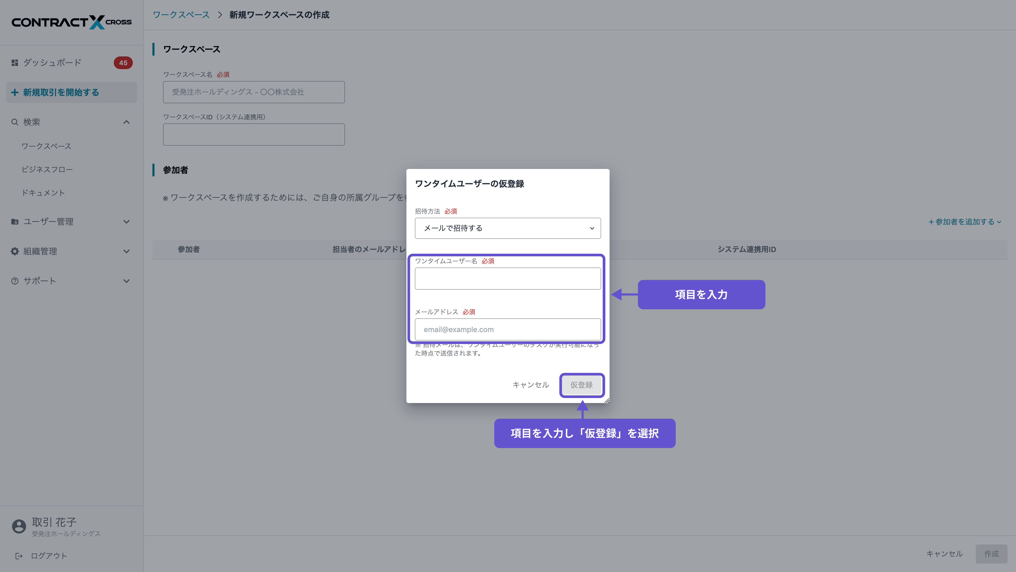Open ビジネスフロー in the sidebar

[47, 169]
